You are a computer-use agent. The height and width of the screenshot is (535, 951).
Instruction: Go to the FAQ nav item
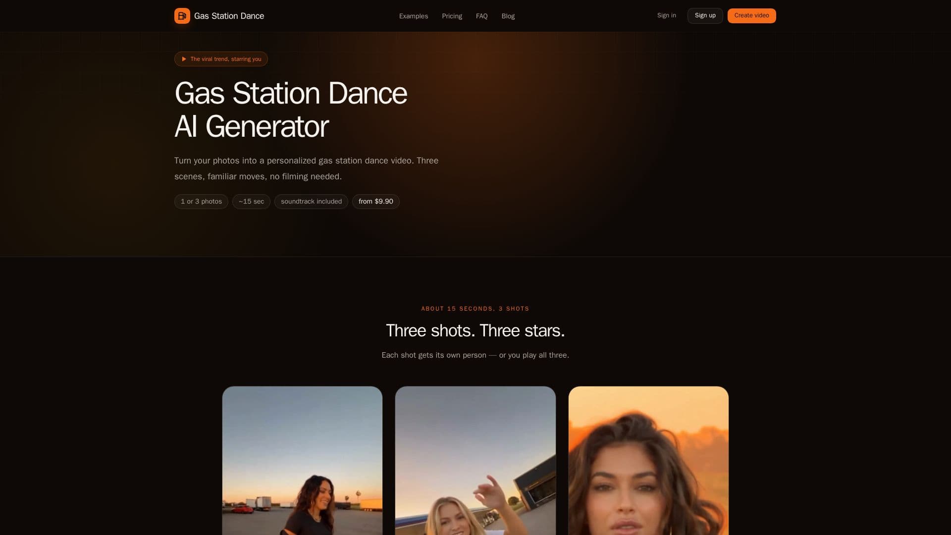[482, 16]
